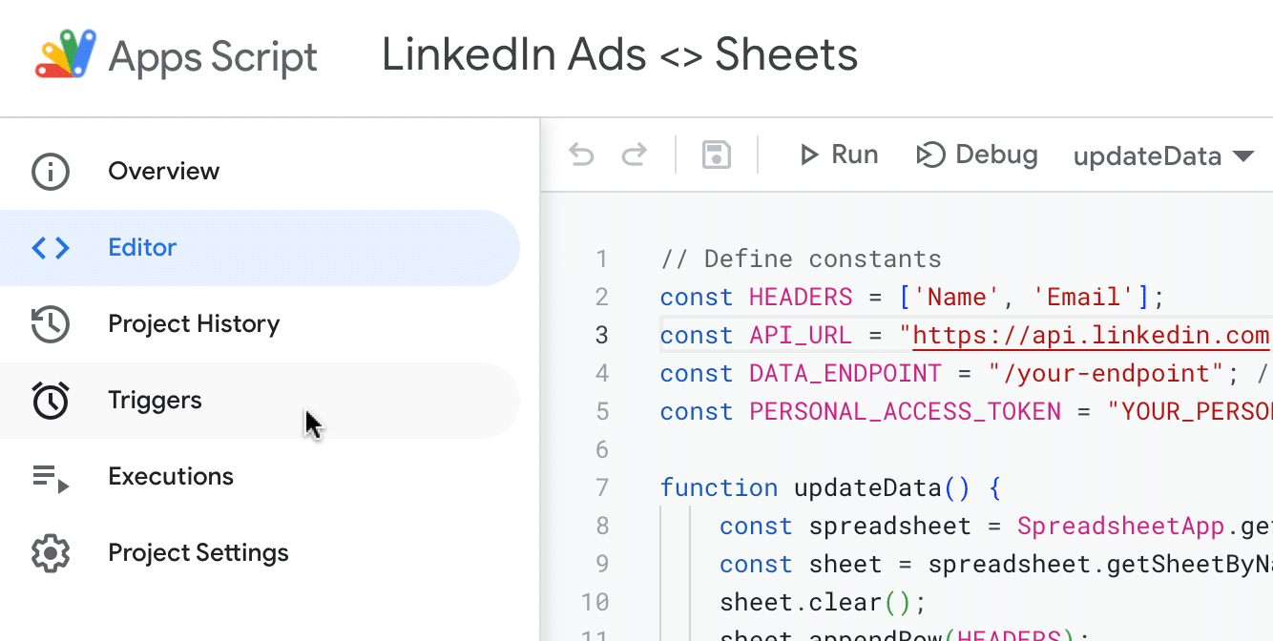Click the SpreadsheetApp reference on line 8
Viewport: 1273px width, 641px height.
tap(1121, 527)
